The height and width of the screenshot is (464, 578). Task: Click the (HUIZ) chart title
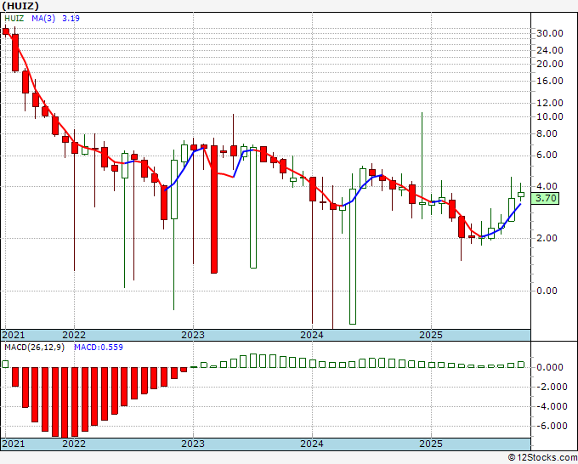(20, 6)
